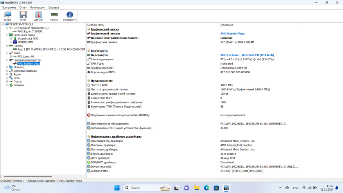Click the AMD Radeon Vega blue link
The height and width of the screenshot is (193, 343).
[x=232, y=34]
